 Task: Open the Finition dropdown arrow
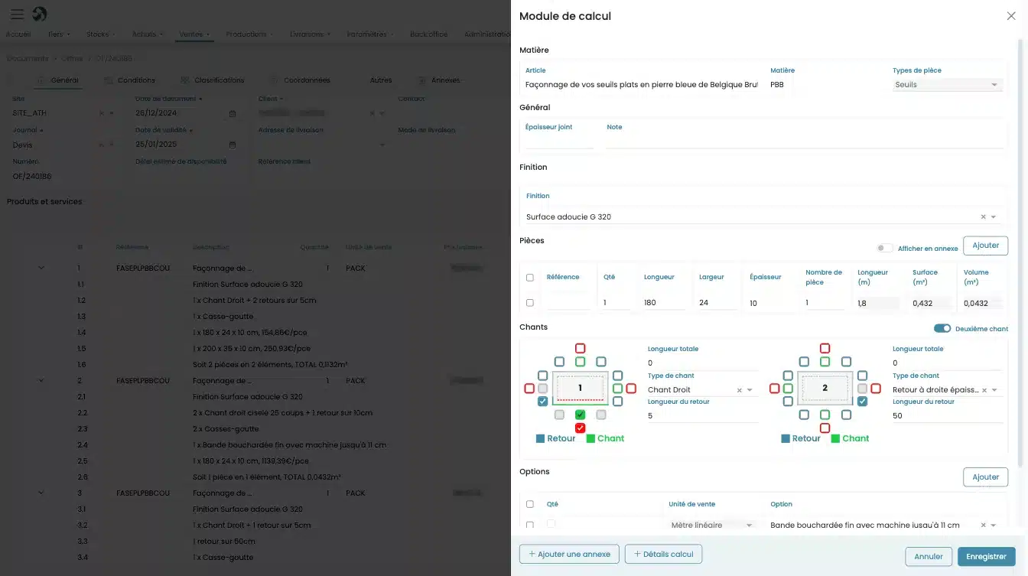coord(994,217)
